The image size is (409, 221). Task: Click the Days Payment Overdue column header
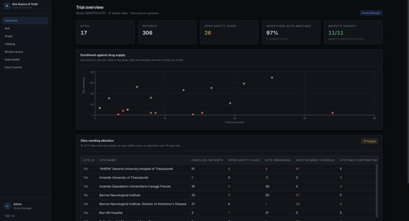click(315, 160)
